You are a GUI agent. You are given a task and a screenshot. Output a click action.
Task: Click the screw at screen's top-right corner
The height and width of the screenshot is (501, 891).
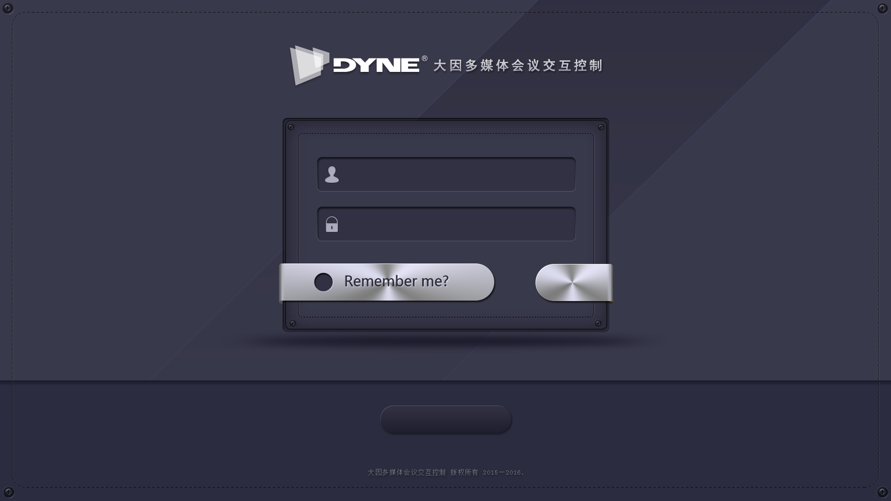883,8
